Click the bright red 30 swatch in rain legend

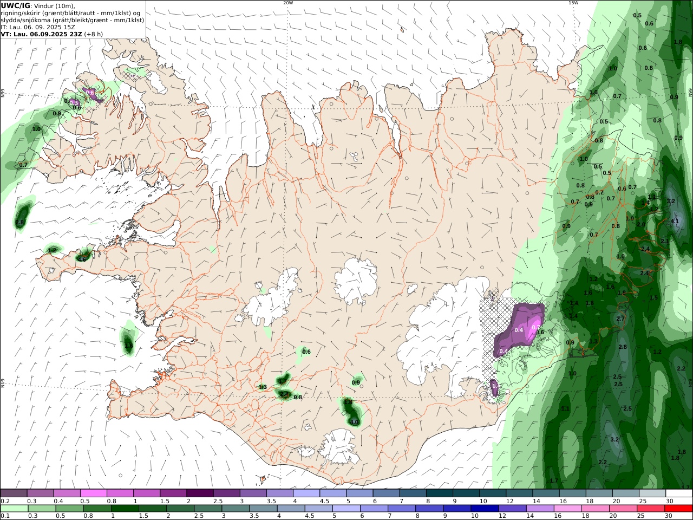[679, 509]
